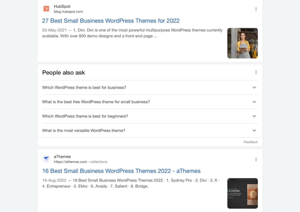Select 'Which WordPress theme is best for beginners?' text
The height and width of the screenshot is (212, 300).
point(85,116)
